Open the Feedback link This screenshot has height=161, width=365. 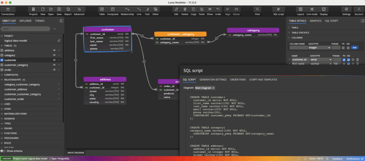pyautogui.click(x=337, y=159)
